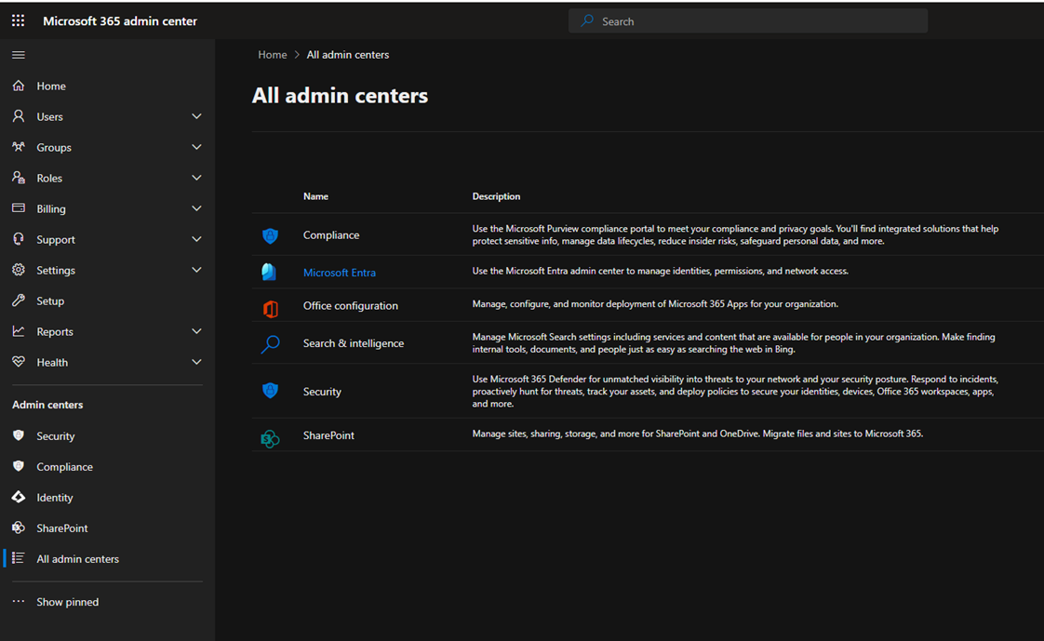The image size is (1044, 641).
Task: Click the Microsoft Entra icon in table
Action: pos(269,272)
